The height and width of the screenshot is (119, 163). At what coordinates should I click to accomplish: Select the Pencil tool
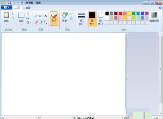click(x=36, y=16)
